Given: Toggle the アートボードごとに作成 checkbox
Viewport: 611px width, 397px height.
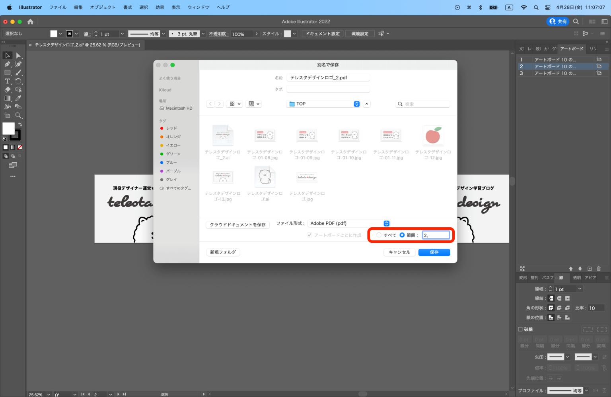Looking at the screenshot, I should [x=310, y=235].
